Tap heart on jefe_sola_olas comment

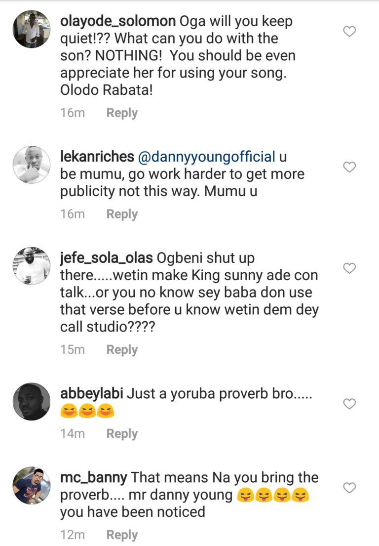click(x=349, y=268)
